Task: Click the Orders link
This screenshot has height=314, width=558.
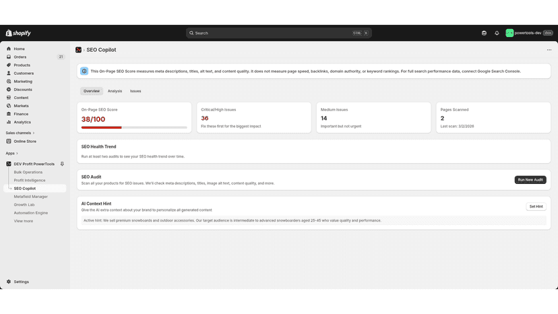Action: (20, 57)
